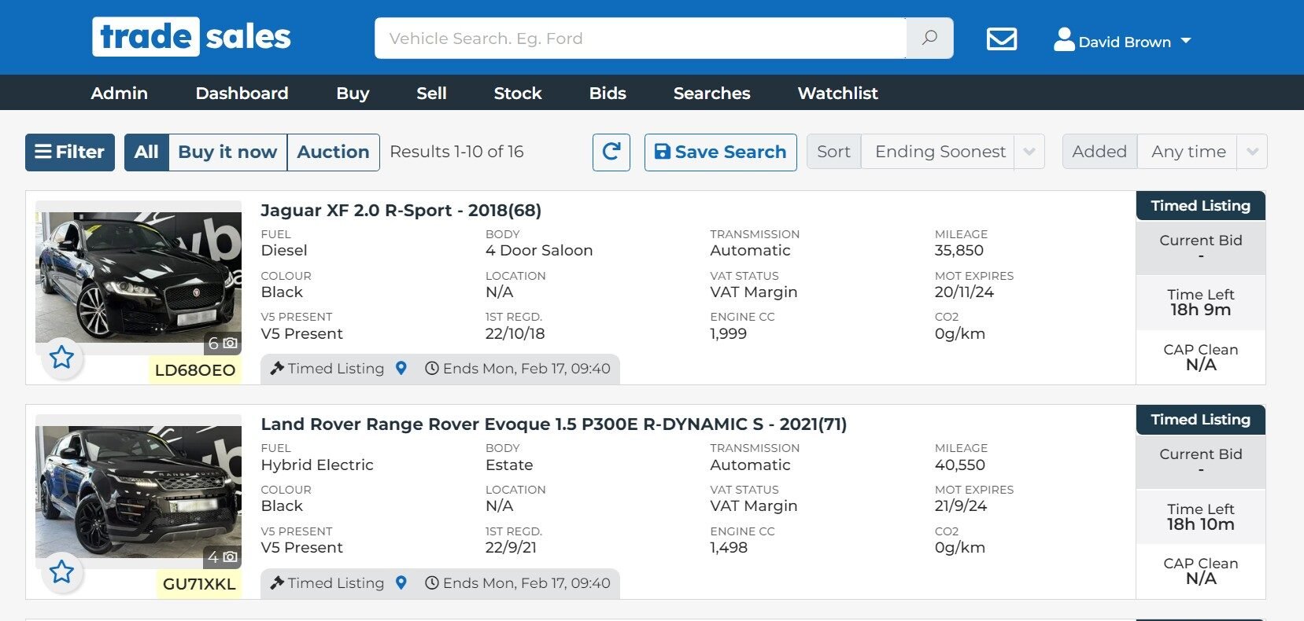The image size is (1304, 621).
Task: Click the Evoque Timed Listing header badge
Action: (x=1201, y=420)
